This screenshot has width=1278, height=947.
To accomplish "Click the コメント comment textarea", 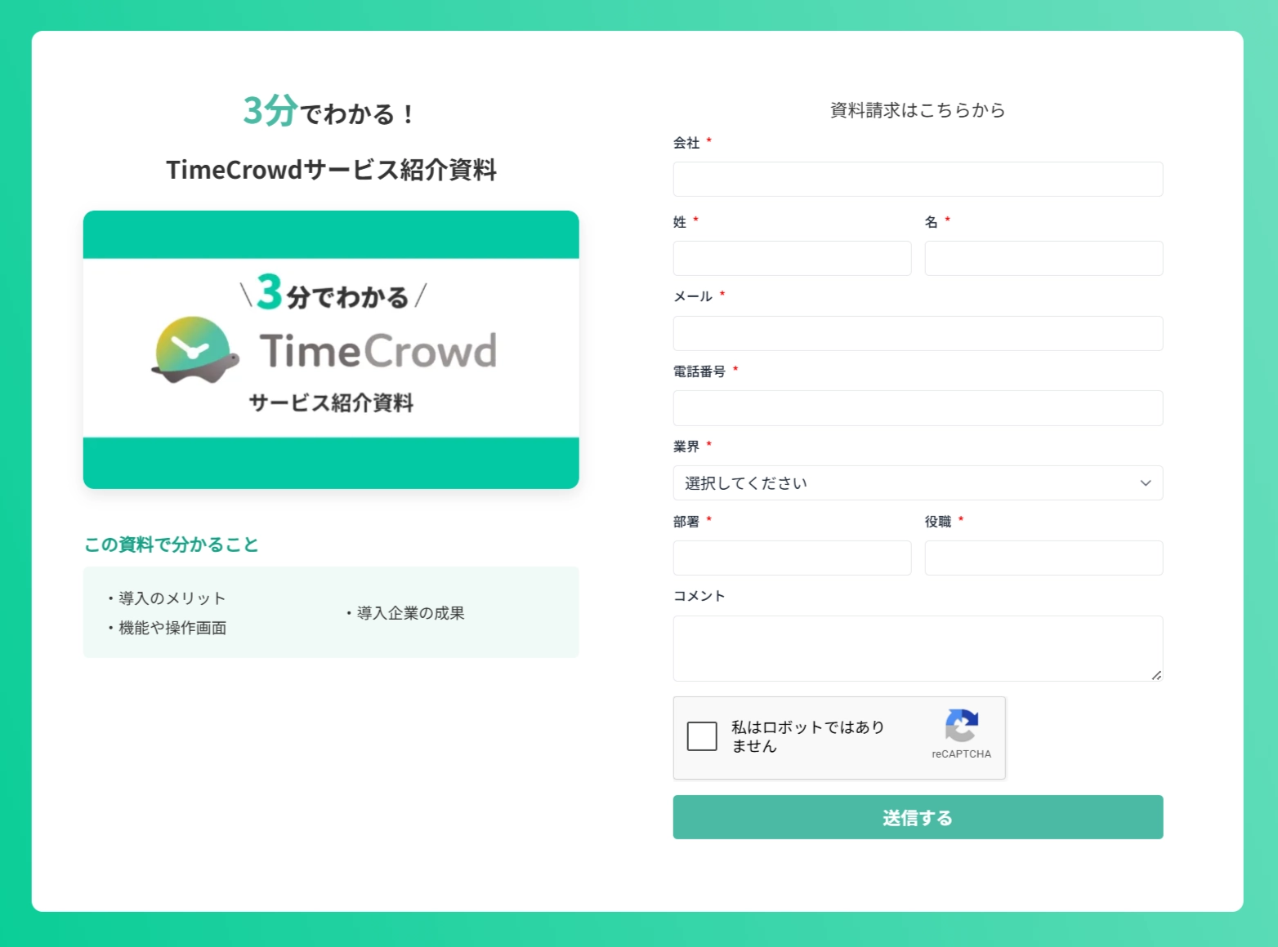I will 918,648.
